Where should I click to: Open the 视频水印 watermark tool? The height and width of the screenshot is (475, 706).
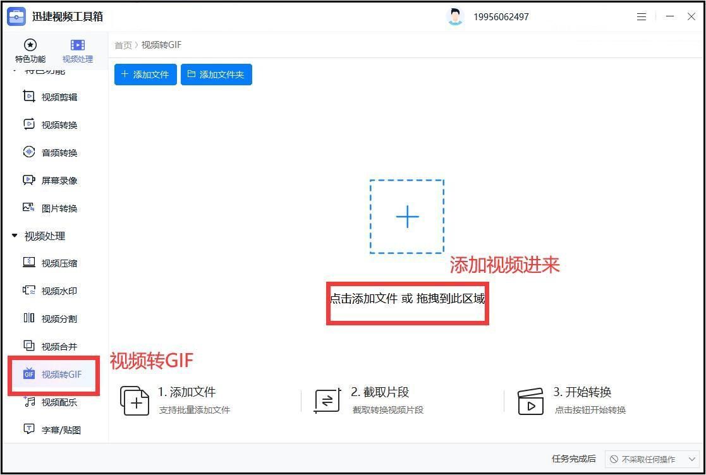[x=50, y=291]
